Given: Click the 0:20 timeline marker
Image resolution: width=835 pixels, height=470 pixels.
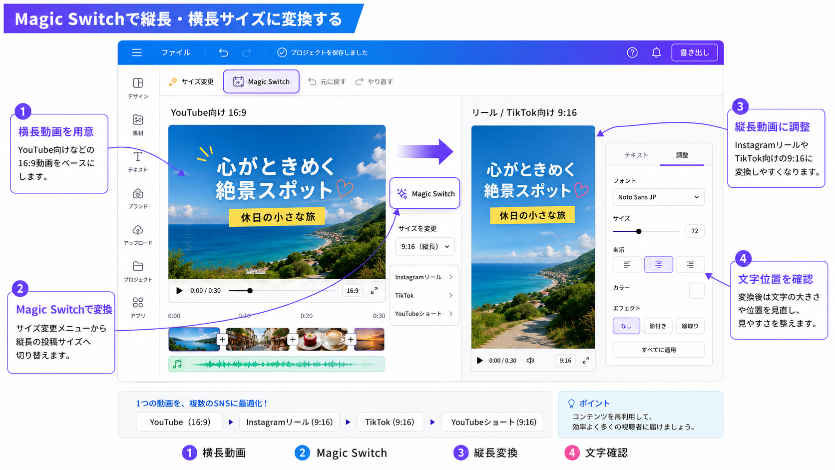Looking at the screenshot, I should click(306, 316).
